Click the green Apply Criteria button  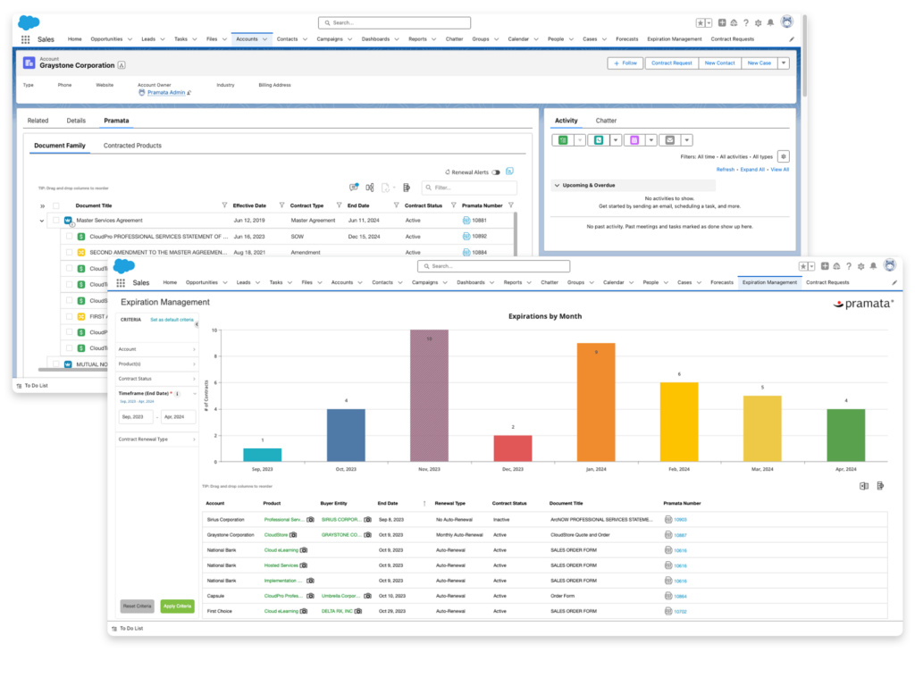point(178,607)
